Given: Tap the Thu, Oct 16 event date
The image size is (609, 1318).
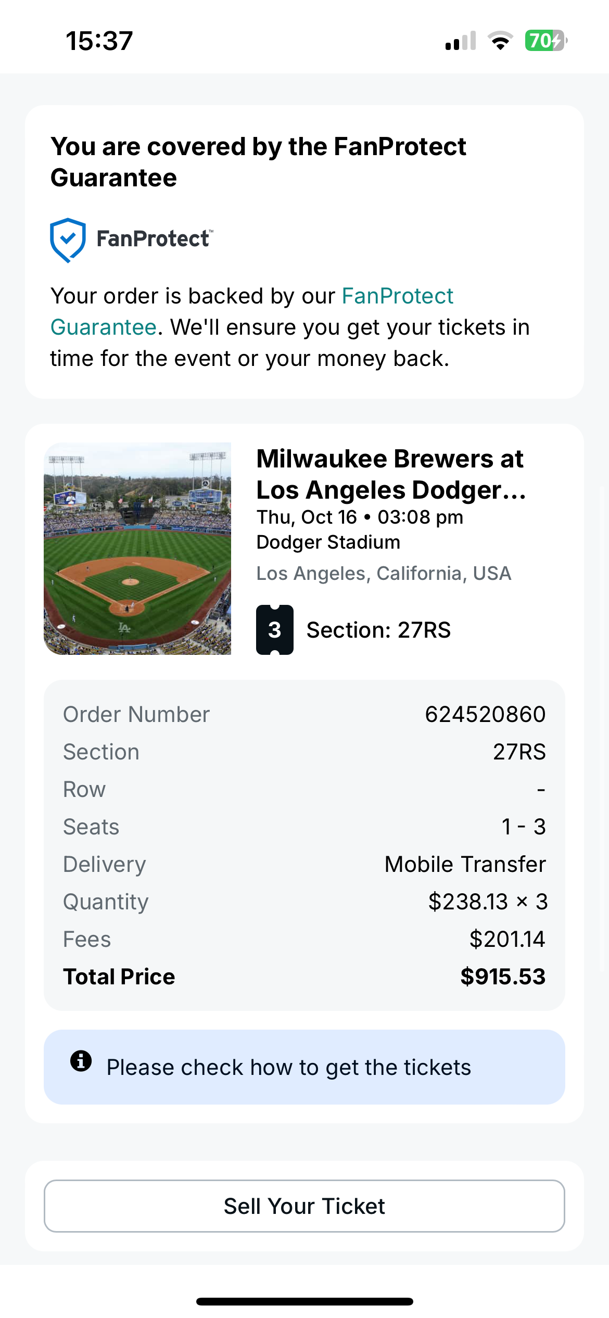Looking at the screenshot, I should pos(307,517).
